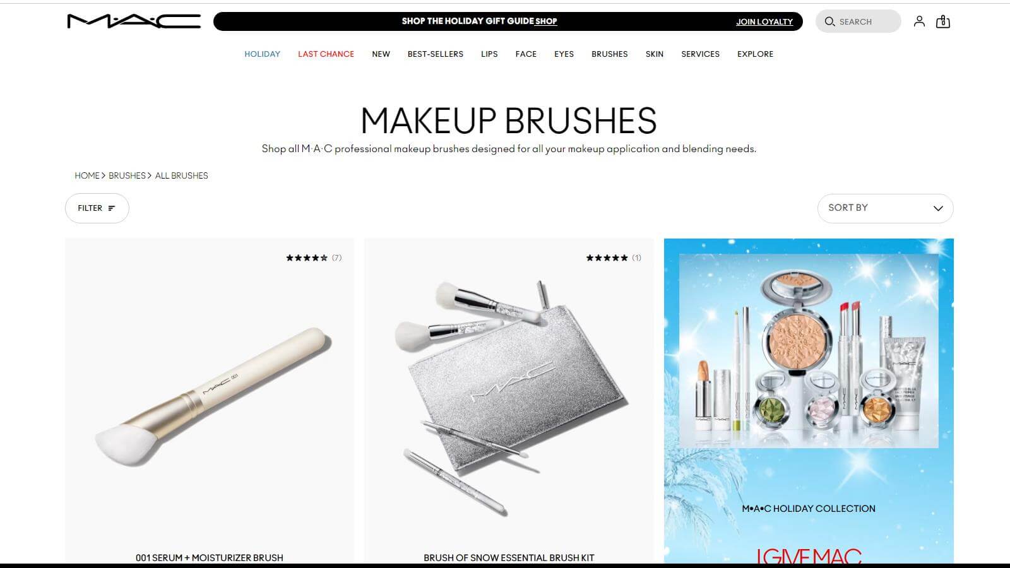Open the account profile icon
1010x568 pixels.
[x=919, y=21]
